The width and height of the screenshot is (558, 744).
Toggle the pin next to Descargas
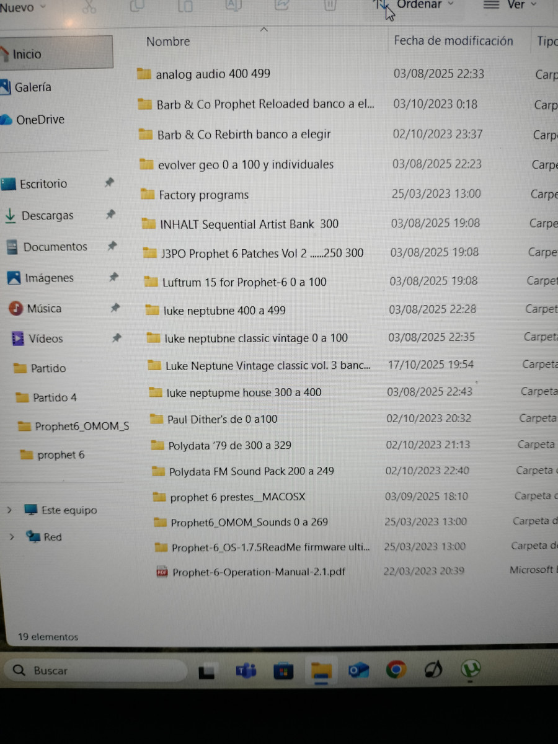point(110,215)
